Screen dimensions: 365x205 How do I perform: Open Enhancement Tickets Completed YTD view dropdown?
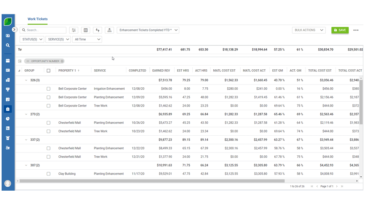tap(148, 30)
